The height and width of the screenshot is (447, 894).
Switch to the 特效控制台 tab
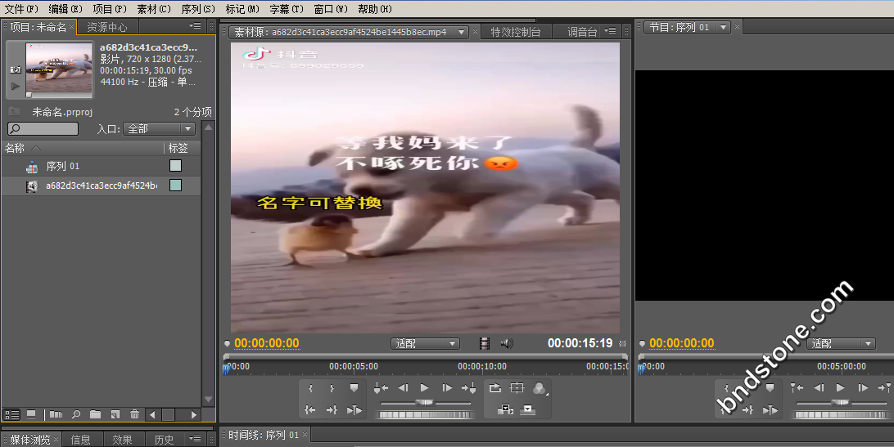pyautogui.click(x=515, y=32)
